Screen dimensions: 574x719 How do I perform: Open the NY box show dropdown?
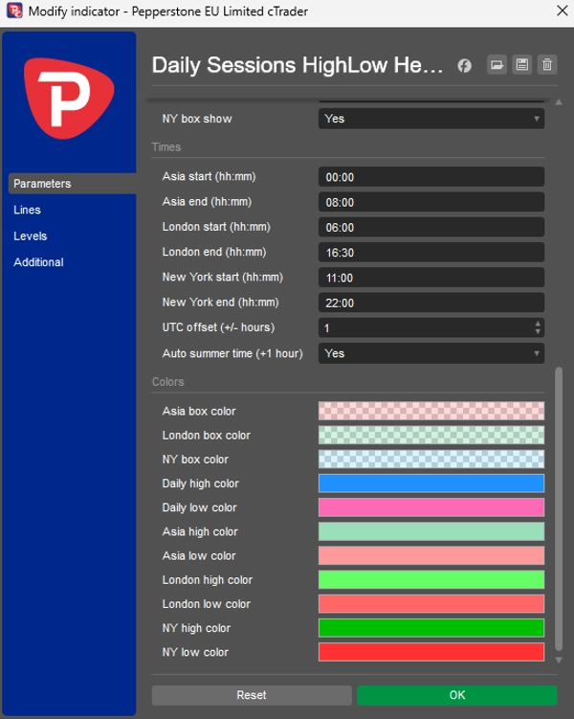pos(430,119)
